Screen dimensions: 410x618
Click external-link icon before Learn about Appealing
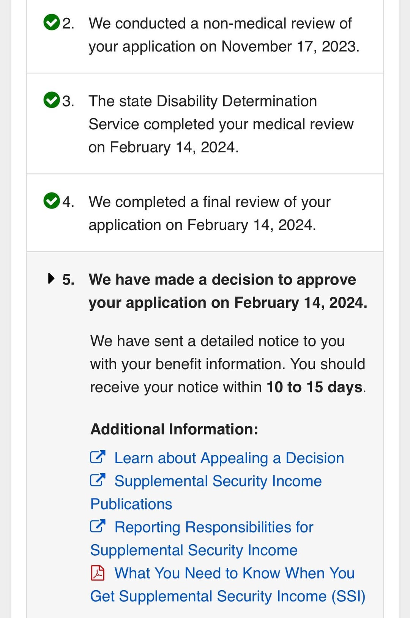98,457
